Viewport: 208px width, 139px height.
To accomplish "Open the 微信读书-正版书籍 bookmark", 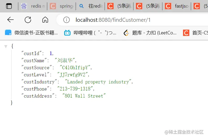I will tap(31, 33).
